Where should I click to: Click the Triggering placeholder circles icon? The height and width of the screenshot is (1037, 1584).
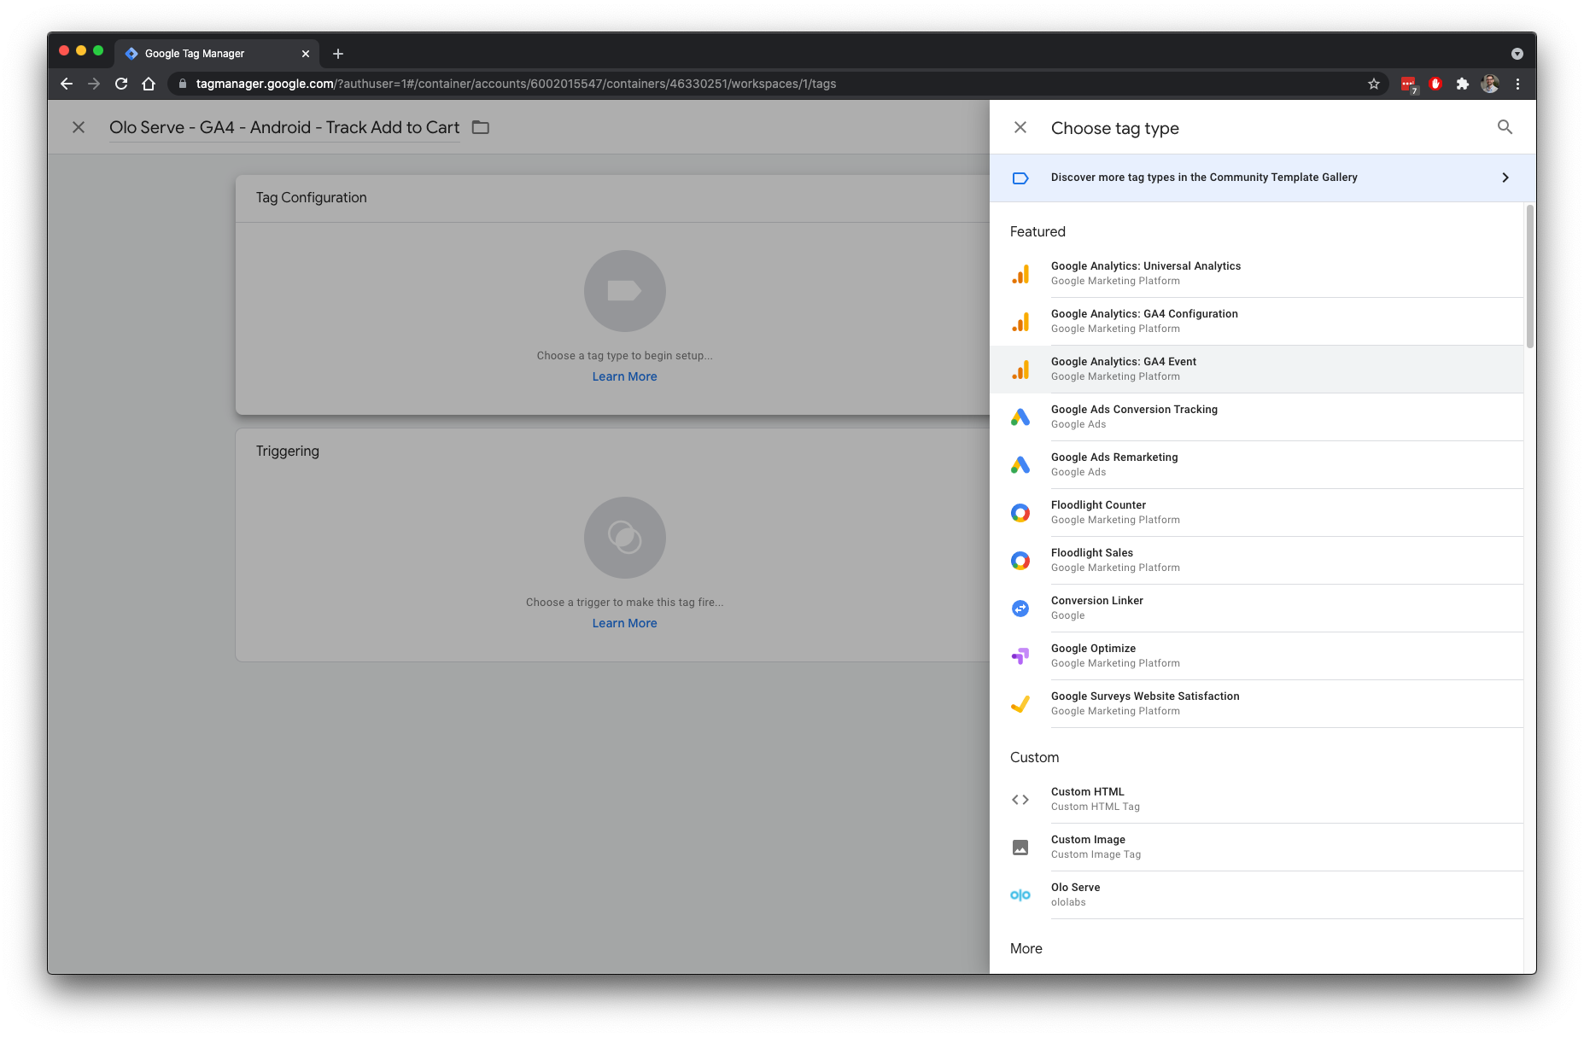625,538
